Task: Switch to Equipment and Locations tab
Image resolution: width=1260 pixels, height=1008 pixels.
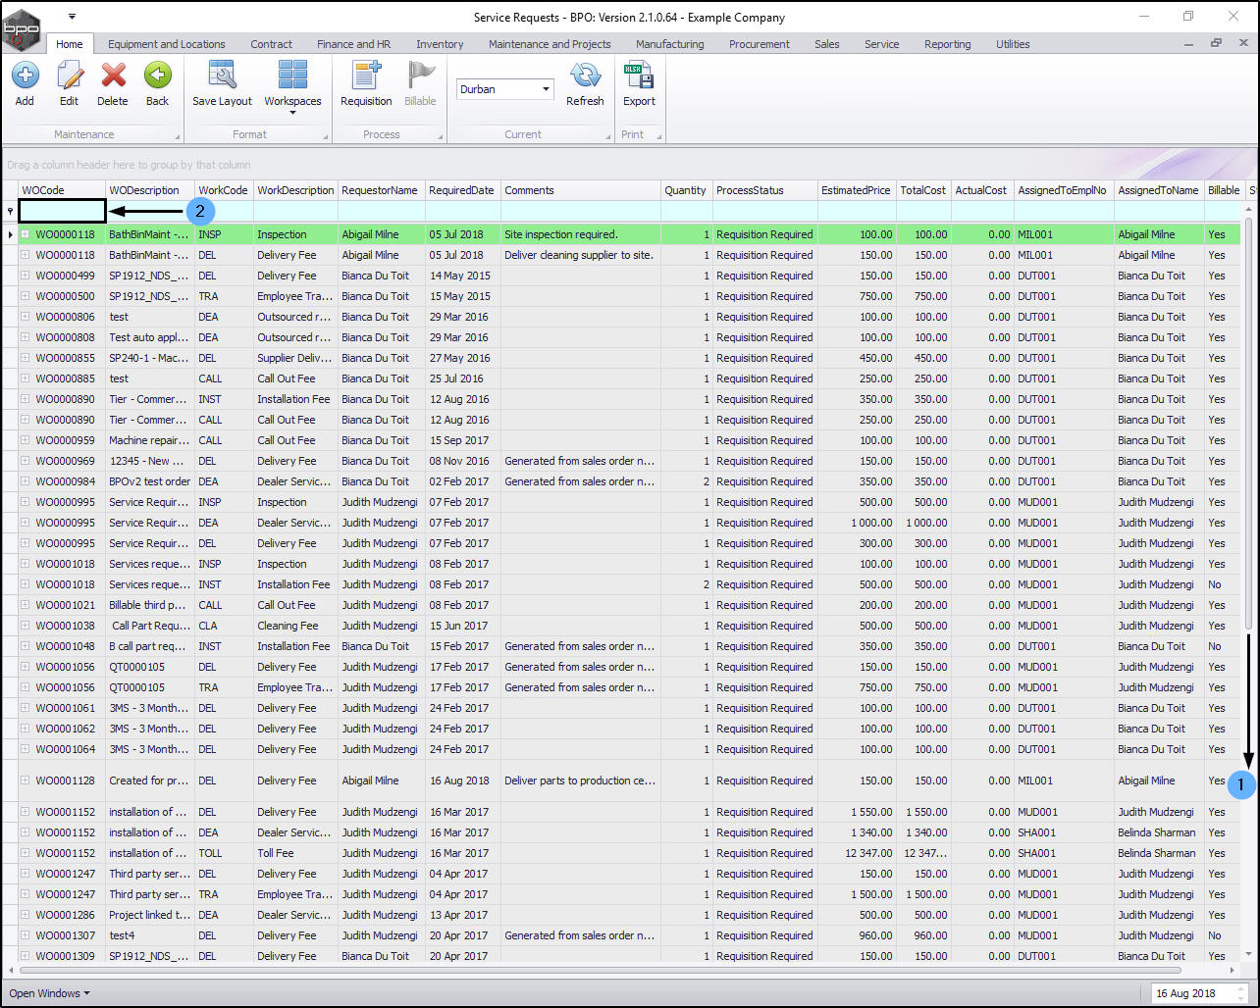Action: (x=167, y=44)
